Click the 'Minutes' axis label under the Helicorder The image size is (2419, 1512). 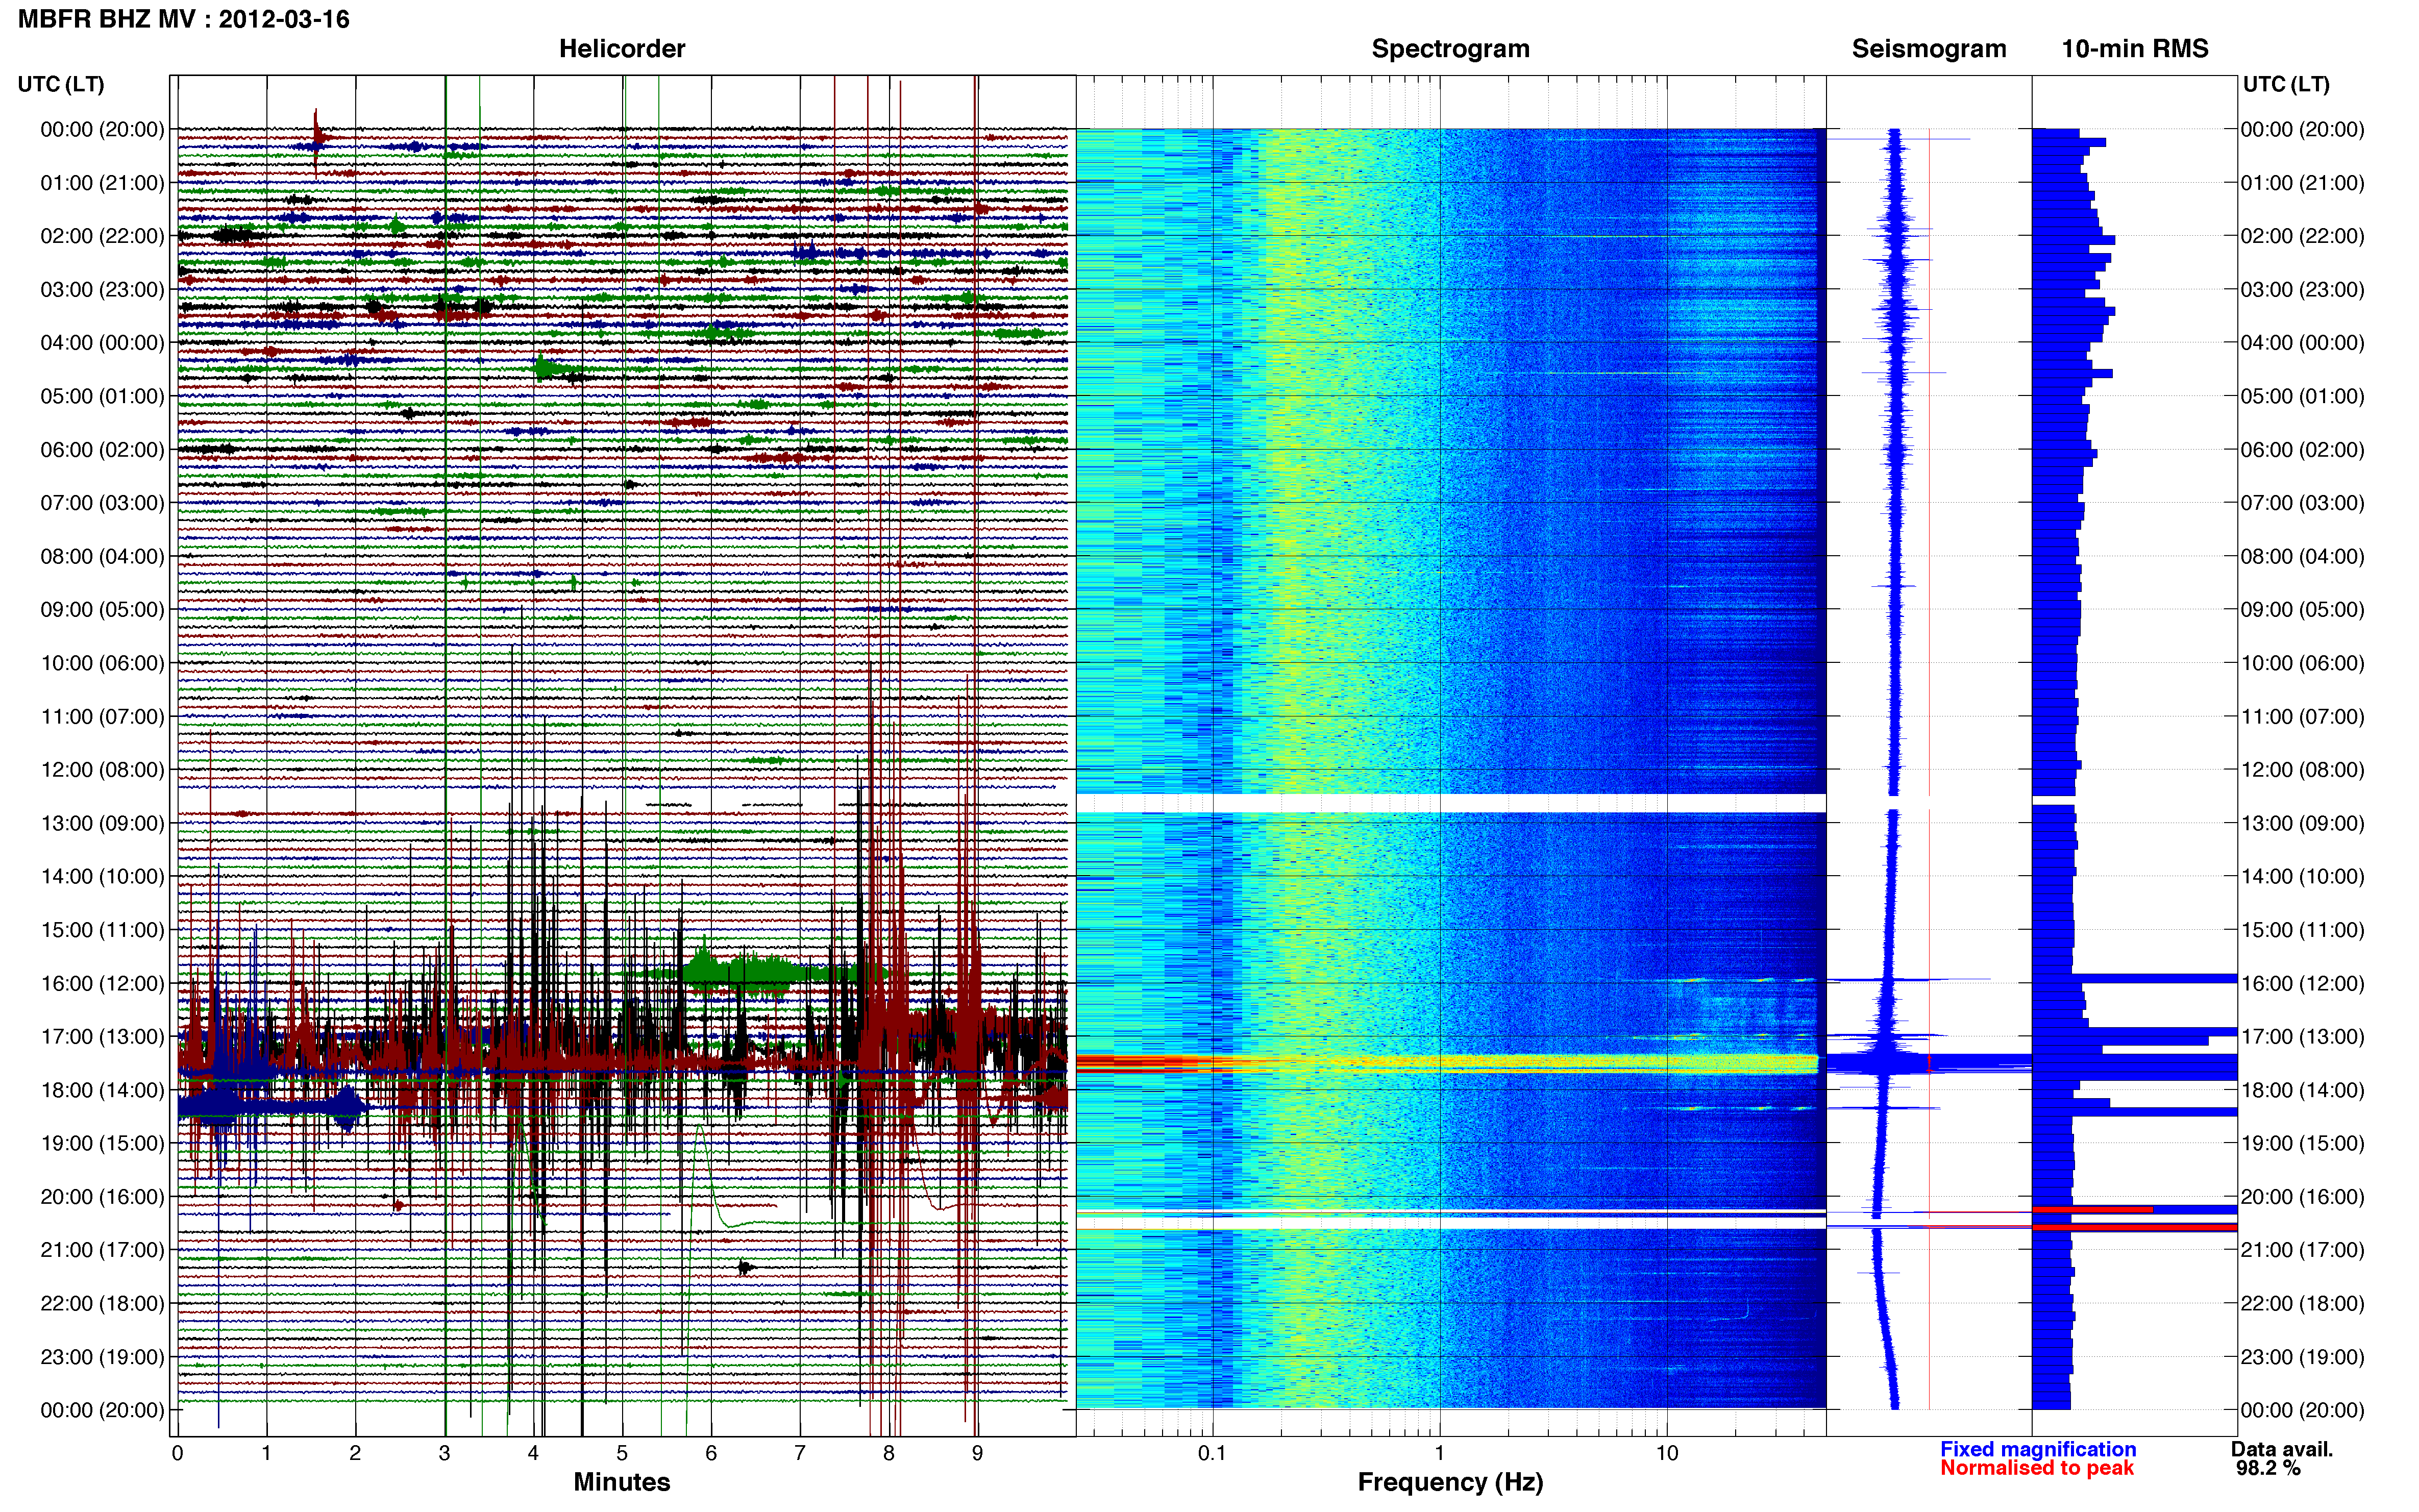622,1482
